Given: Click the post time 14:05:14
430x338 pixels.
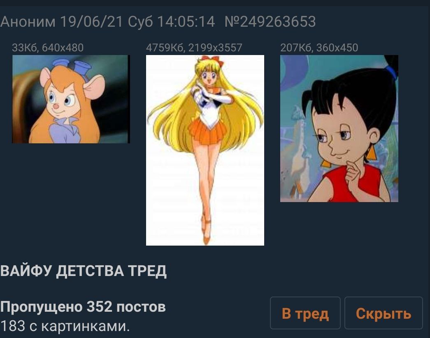Looking at the screenshot, I should click(x=186, y=21).
